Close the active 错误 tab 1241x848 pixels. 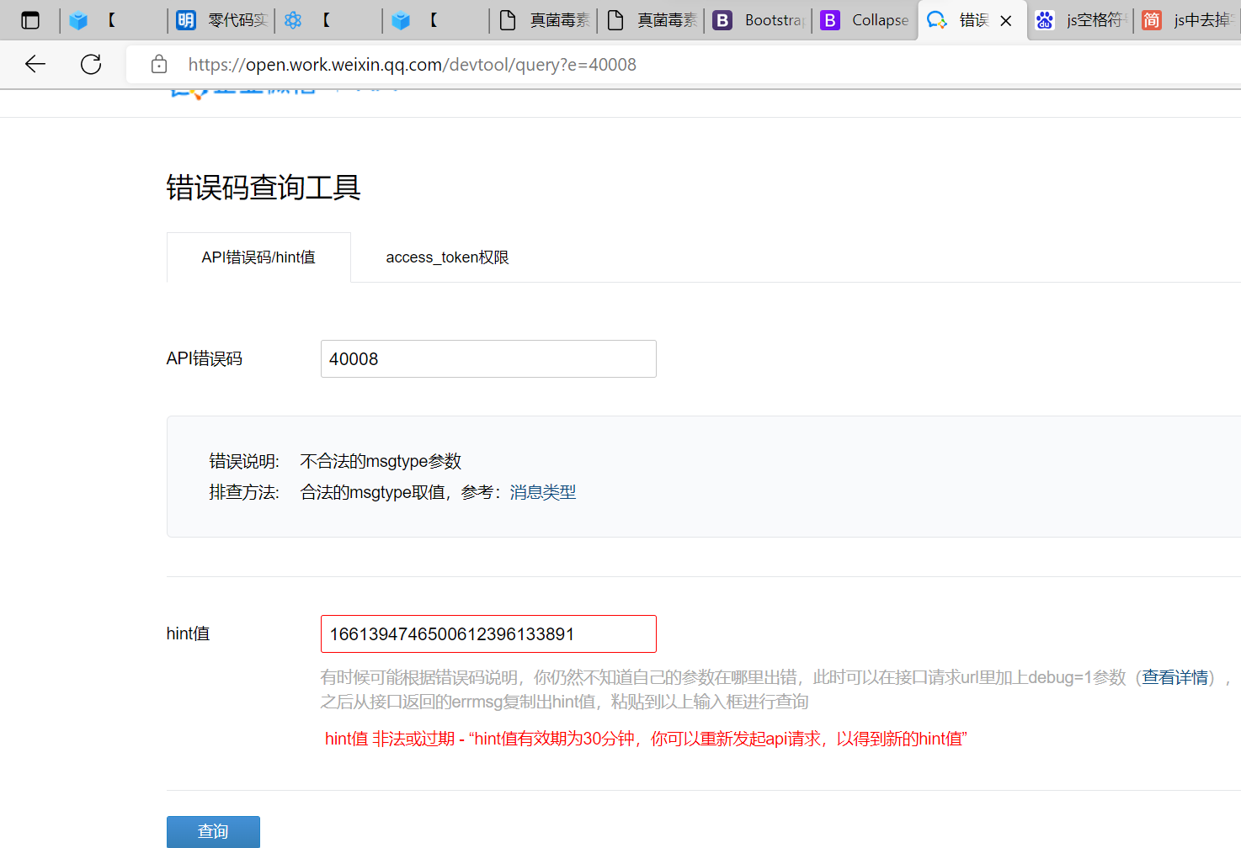1006,21
